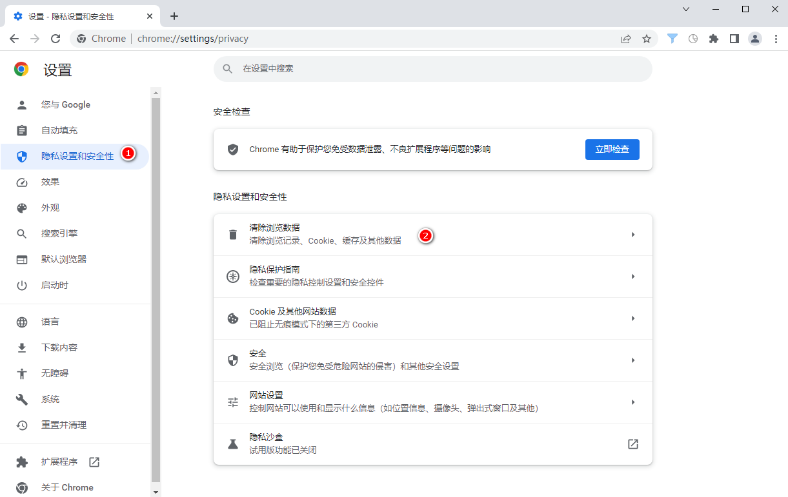Expand arrow for Cookie 及其他网站数据
This screenshot has height=497, width=788.
(x=633, y=318)
